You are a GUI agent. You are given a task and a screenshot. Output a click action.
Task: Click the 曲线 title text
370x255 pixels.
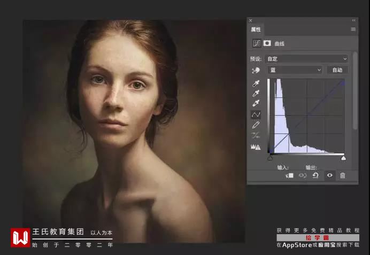(280, 44)
